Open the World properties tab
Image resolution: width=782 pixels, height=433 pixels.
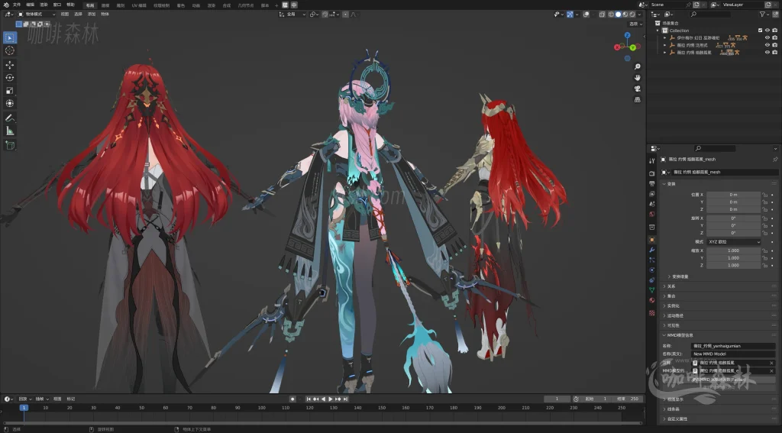click(652, 214)
